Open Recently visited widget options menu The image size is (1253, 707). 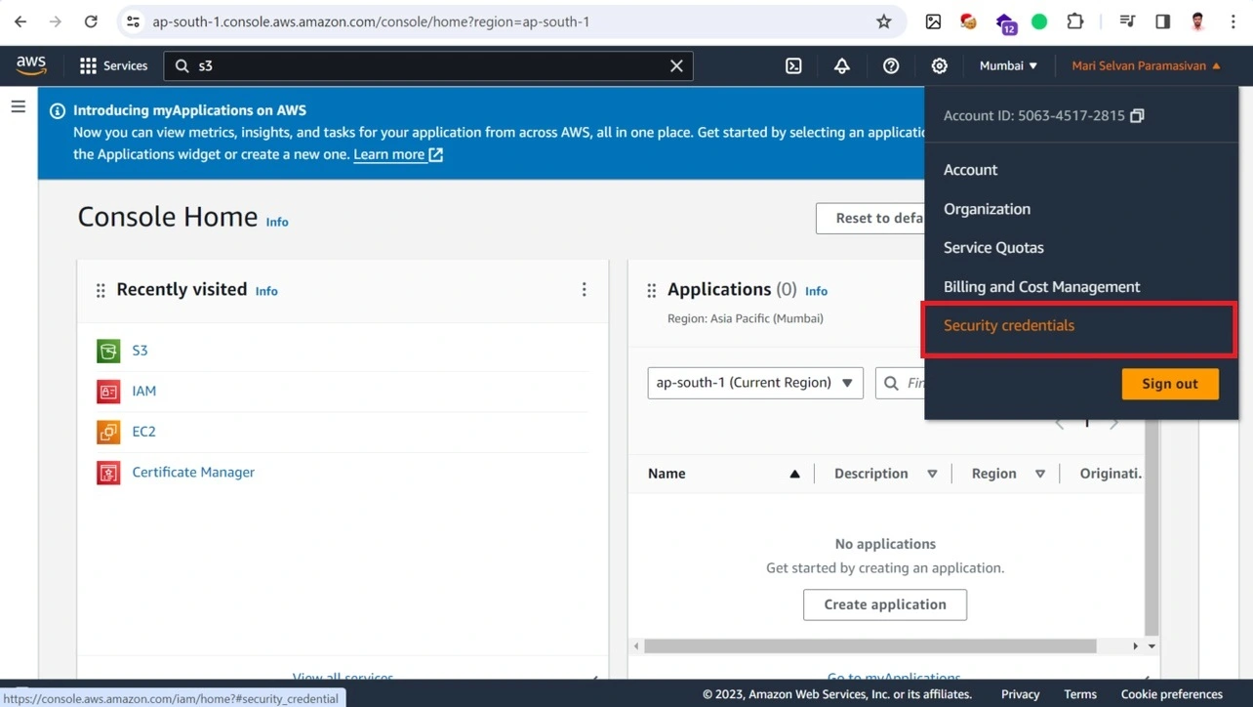point(585,289)
